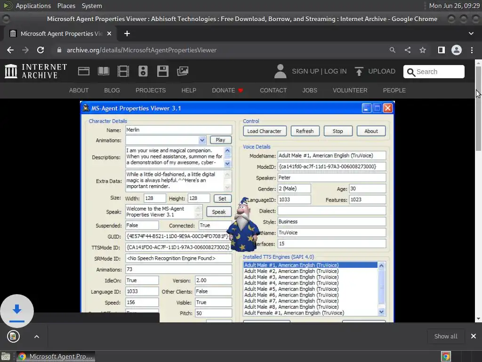
Task: Share this page using the share icon
Action: [408, 50]
